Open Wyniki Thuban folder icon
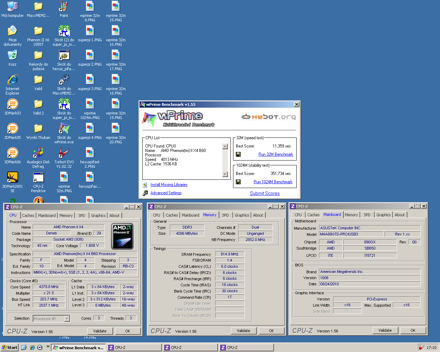The width and height of the screenshot is (440, 352). tap(38, 128)
